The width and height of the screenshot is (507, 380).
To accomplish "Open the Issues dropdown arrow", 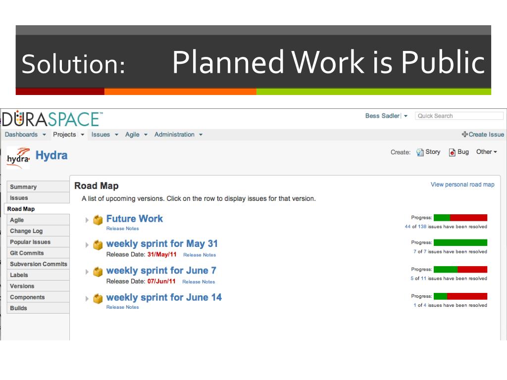I will pos(116,135).
